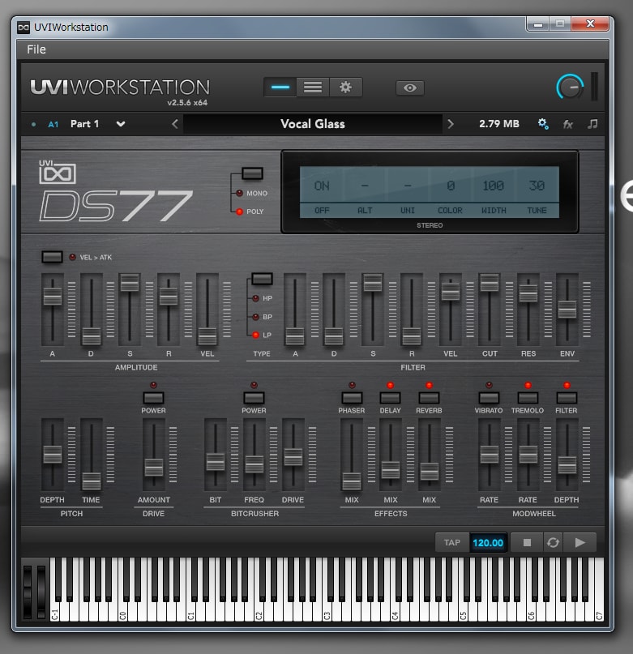
Task: Select LP filter type
Action: point(262,335)
